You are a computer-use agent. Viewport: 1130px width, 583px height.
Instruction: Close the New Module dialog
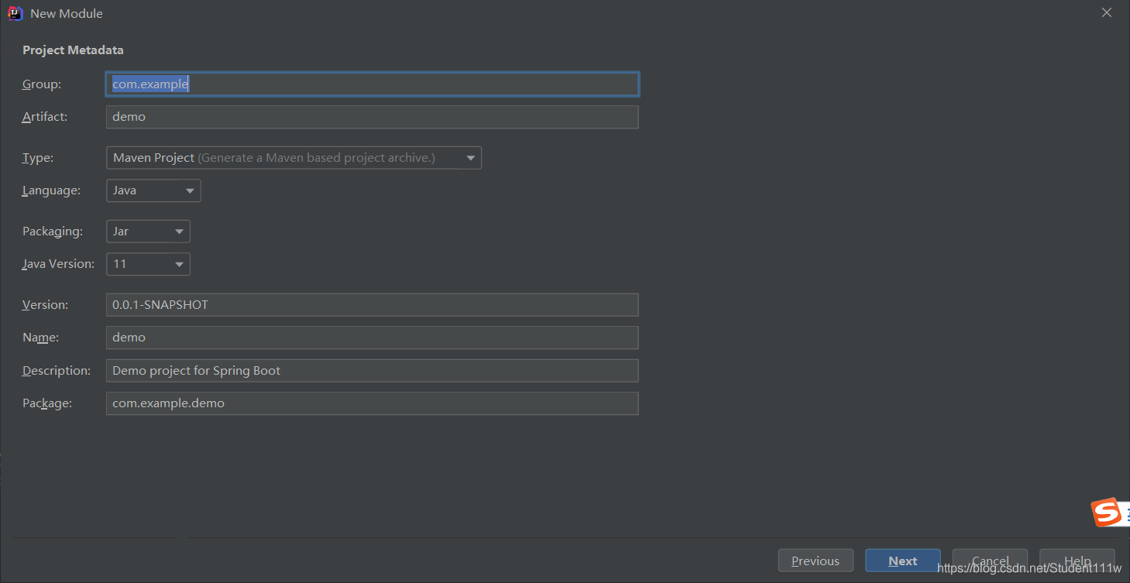point(1107,13)
